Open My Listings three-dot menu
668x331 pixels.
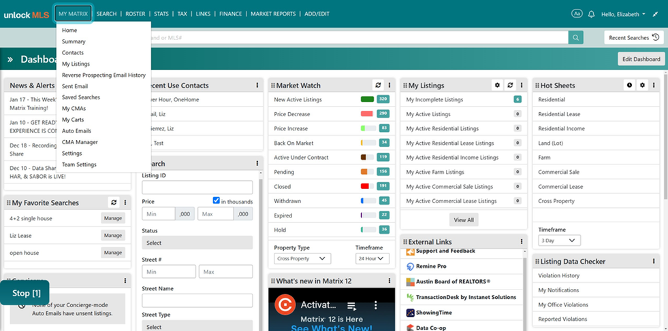click(x=522, y=85)
